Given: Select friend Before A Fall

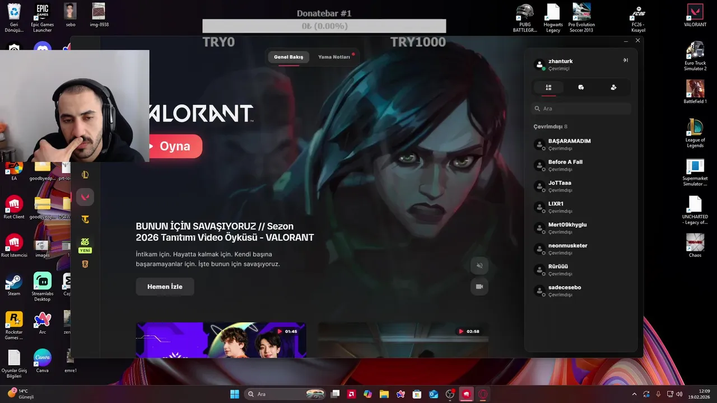Looking at the screenshot, I should click(x=581, y=165).
